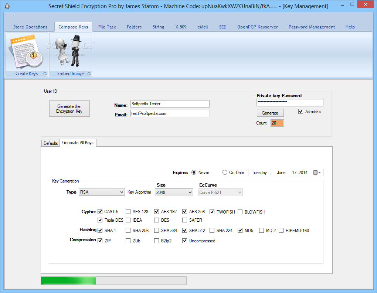Screen dimensions: 377x293
Task: Toggle the Asterisks checkbox
Action: pyautogui.click(x=300, y=111)
